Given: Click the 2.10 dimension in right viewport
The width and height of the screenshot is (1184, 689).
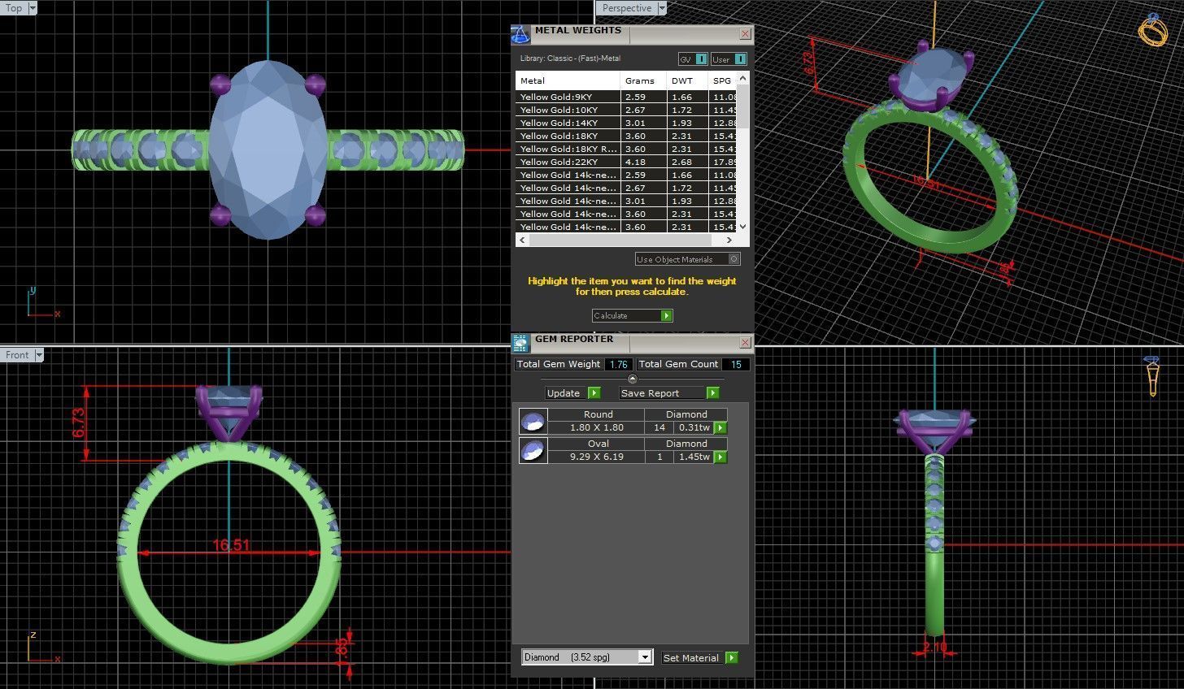Looking at the screenshot, I should tap(934, 648).
